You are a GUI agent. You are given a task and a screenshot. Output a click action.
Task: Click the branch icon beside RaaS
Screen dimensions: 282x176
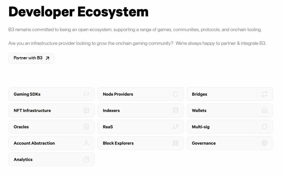176,127
